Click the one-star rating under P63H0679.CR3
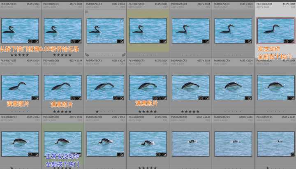Viewport: 296px width, 169px height. [x=97, y=111]
